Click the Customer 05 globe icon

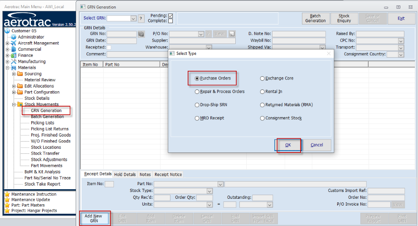[x=7, y=31]
